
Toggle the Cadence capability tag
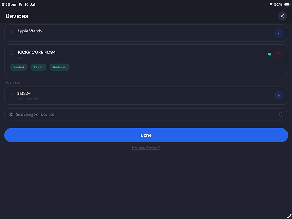(59, 67)
